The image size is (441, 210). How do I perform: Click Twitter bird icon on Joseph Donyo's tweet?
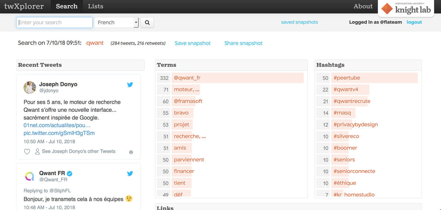pos(130,85)
